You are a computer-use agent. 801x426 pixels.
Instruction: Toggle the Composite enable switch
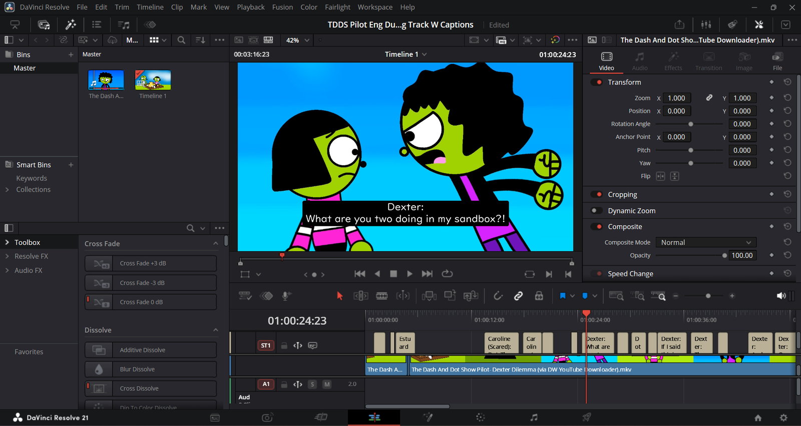pos(596,227)
